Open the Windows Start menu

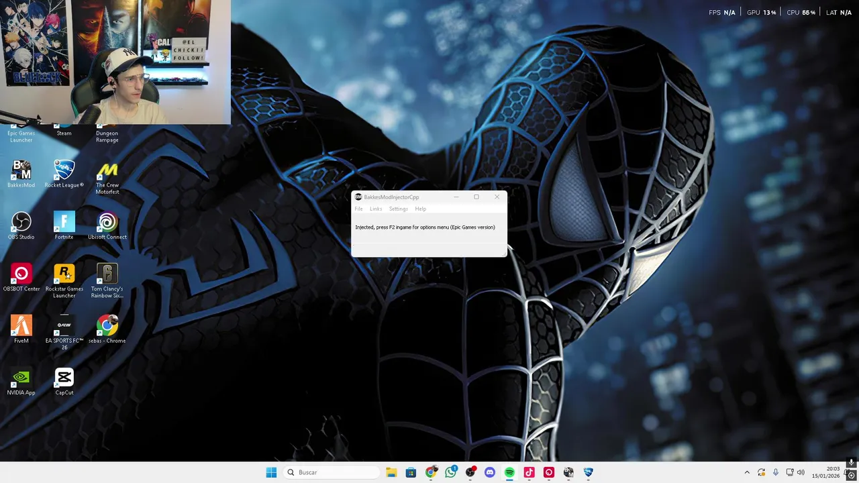tap(271, 472)
